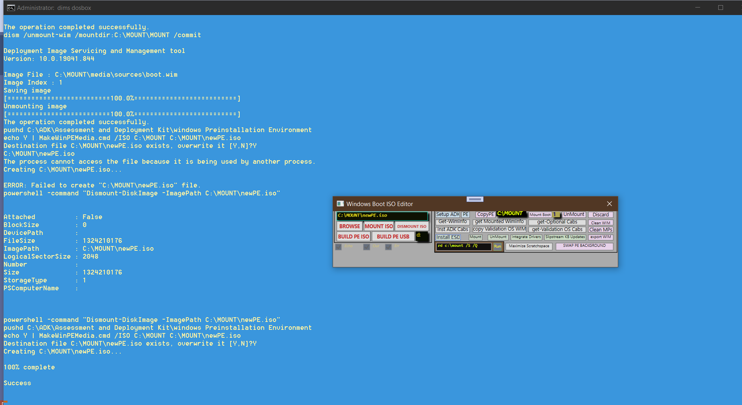Viewport: 742px width, 405px height.
Task: Retrieve info via get Mounted WimInfo
Action: click(499, 221)
